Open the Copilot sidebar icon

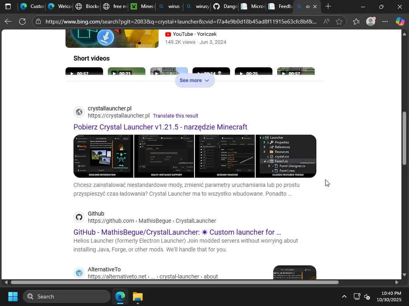[400, 22]
